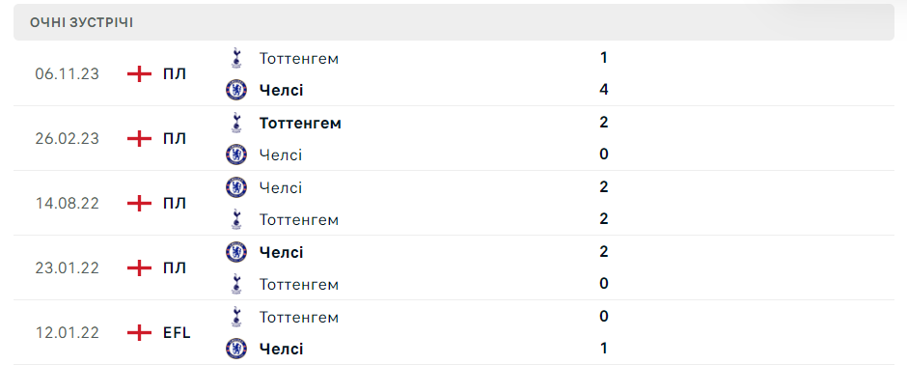Click Chelsea crest in 06.11.23 match

236,90
